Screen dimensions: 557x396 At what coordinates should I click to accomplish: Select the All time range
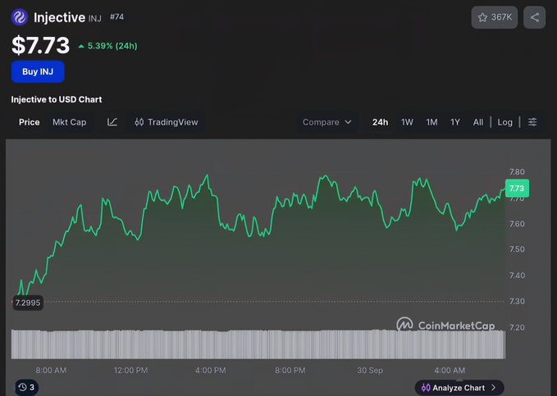[477, 122]
